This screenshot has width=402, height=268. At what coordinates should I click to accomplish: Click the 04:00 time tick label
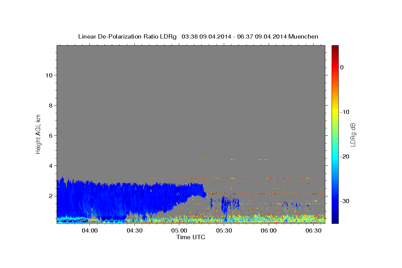coord(90,230)
